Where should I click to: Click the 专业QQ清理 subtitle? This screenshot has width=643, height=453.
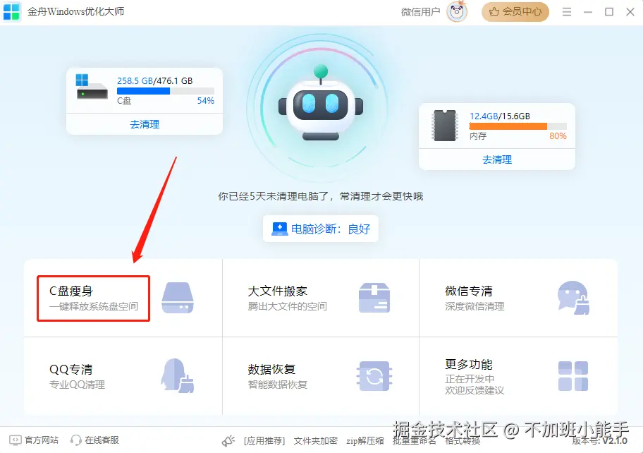click(77, 385)
